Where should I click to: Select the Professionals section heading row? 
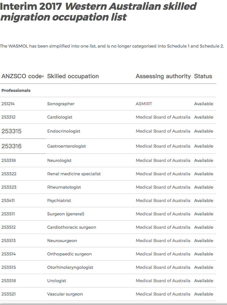pos(16,91)
